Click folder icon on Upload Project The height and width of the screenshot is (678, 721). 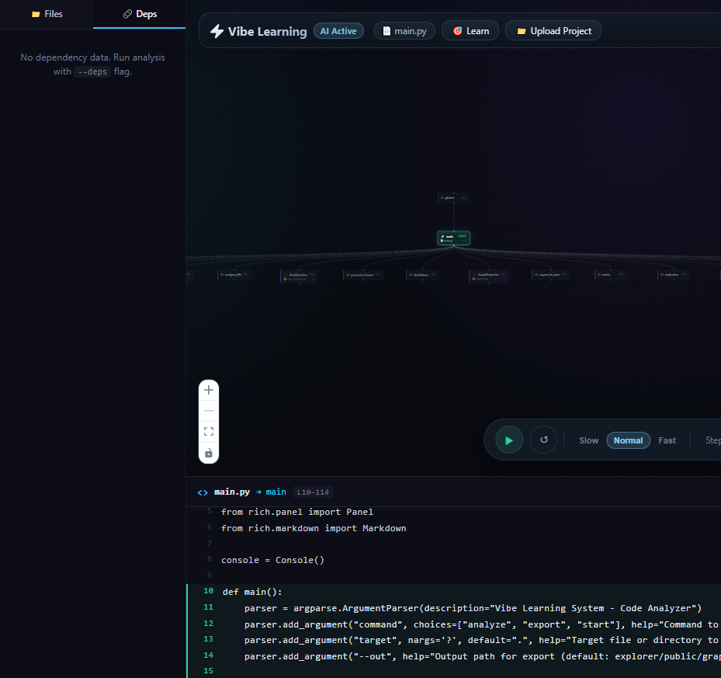pos(522,31)
